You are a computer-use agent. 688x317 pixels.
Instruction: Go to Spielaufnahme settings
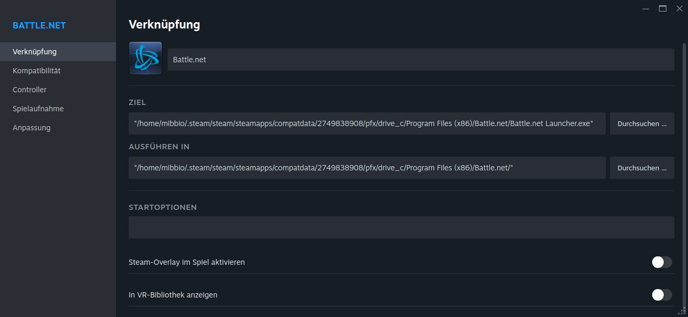(x=38, y=109)
